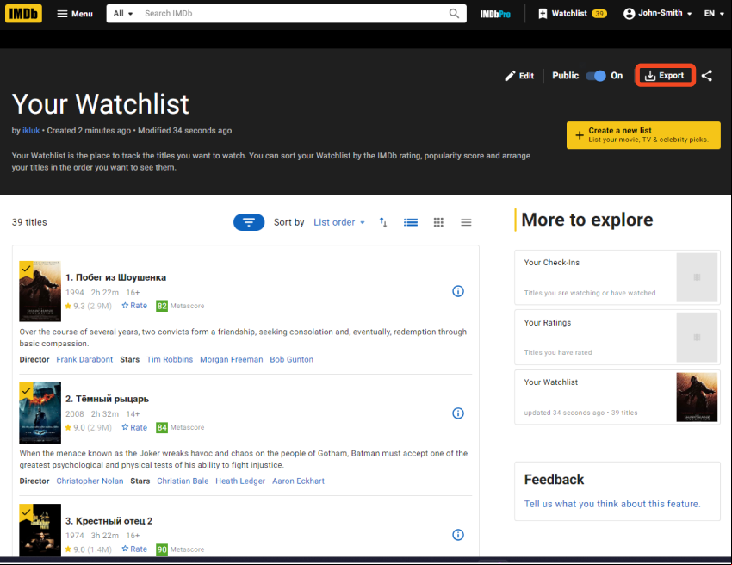Open title 3. Крестный отец 2
The width and height of the screenshot is (732, 565).
[109, 520]
